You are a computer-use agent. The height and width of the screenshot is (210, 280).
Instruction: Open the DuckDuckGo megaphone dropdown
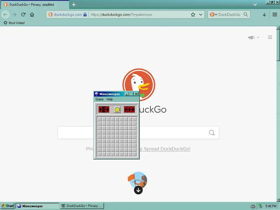253,37
